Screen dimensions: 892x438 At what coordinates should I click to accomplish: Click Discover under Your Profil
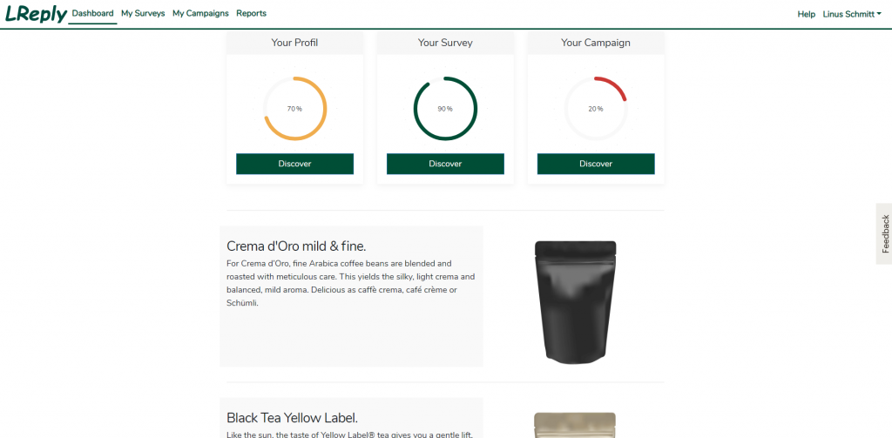click(294, 164)
